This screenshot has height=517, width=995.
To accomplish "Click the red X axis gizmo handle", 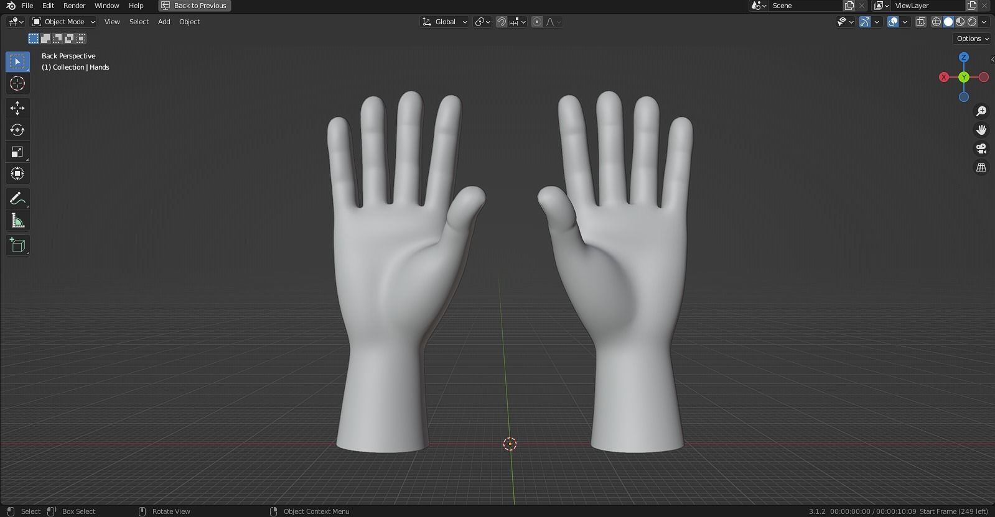I will pyautogui.click(x=944, y=77).
